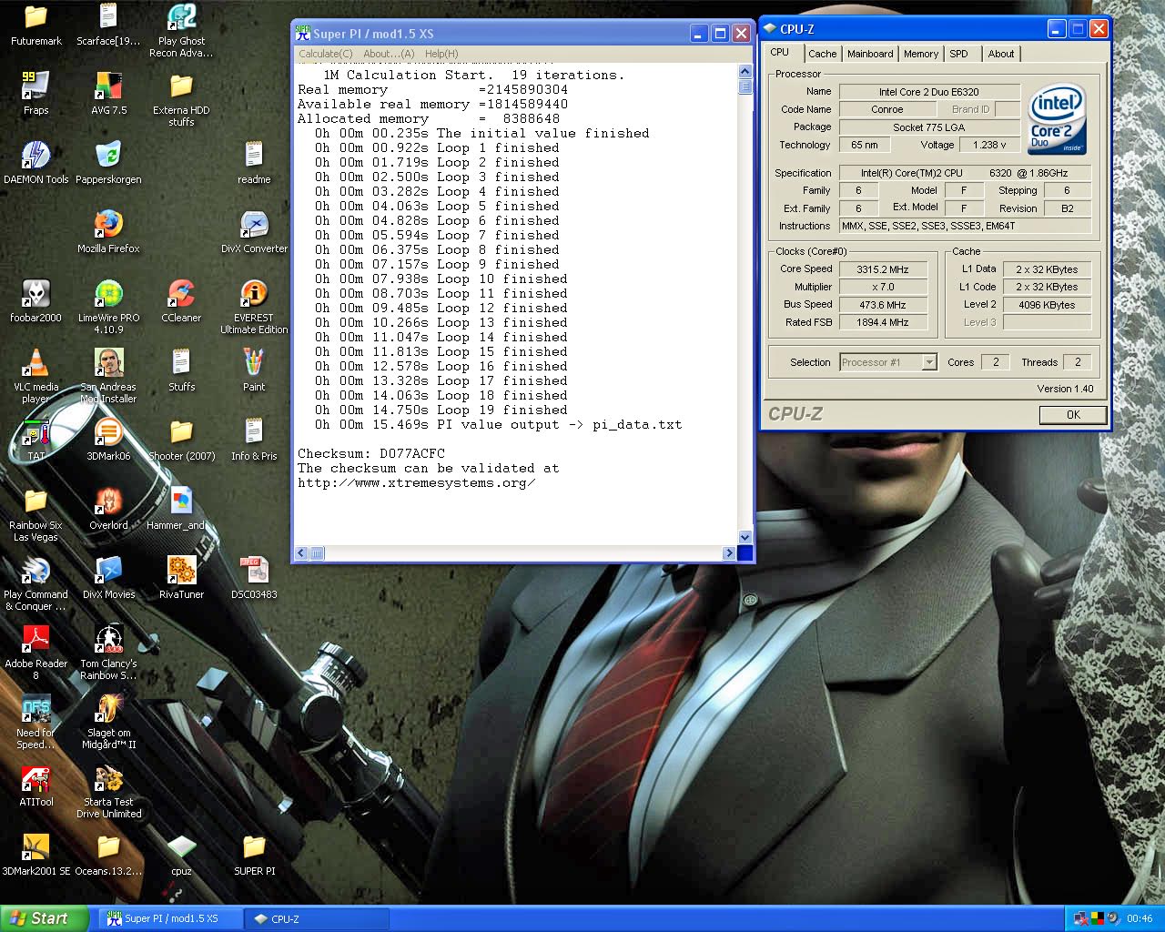This screenshot has width=1165, height=932.
Task: Launch CCleaner desktop icon
Action: pos(181,294)
